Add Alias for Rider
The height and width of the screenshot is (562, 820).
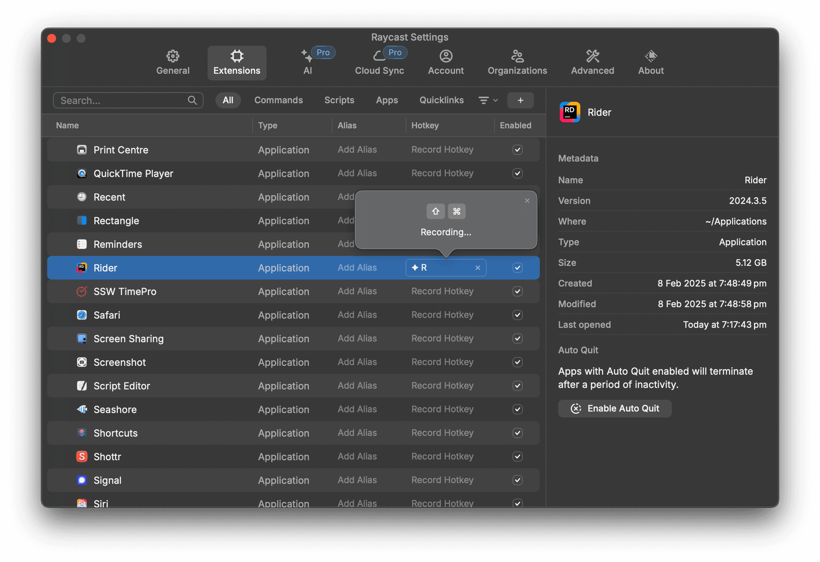point(357,268)
